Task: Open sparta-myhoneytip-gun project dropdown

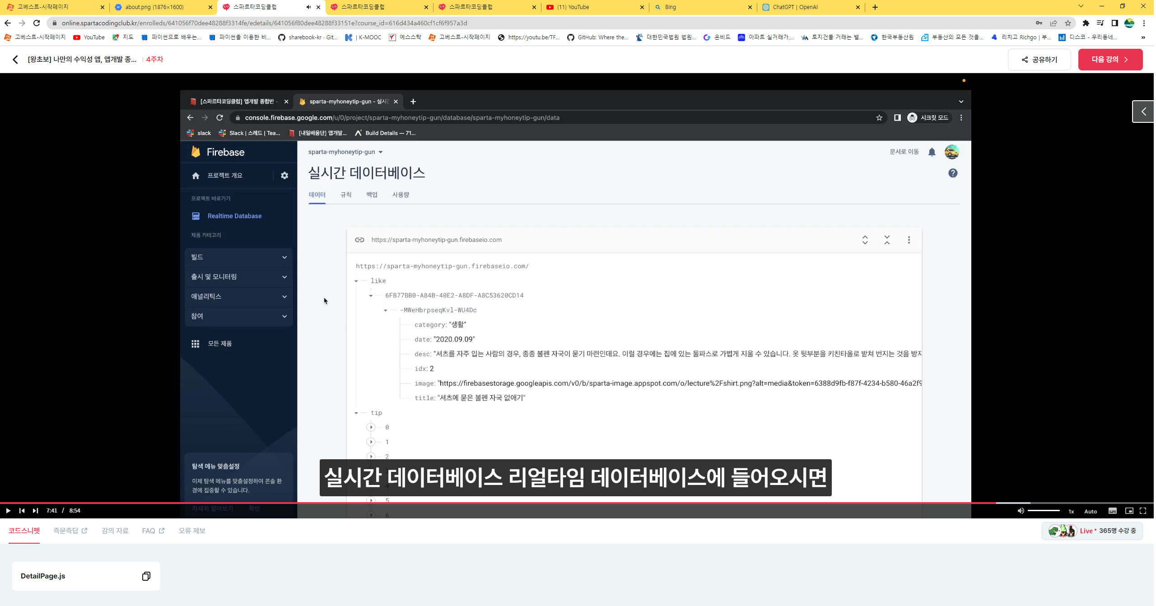Action: pyautogui.click(x=346, y=152)
